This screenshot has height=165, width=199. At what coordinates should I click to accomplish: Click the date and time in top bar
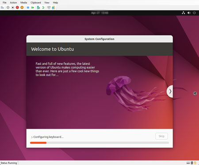(99, 13)
